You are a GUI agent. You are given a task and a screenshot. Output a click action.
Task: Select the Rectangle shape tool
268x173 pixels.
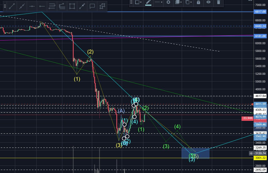(x=72, y=6)
